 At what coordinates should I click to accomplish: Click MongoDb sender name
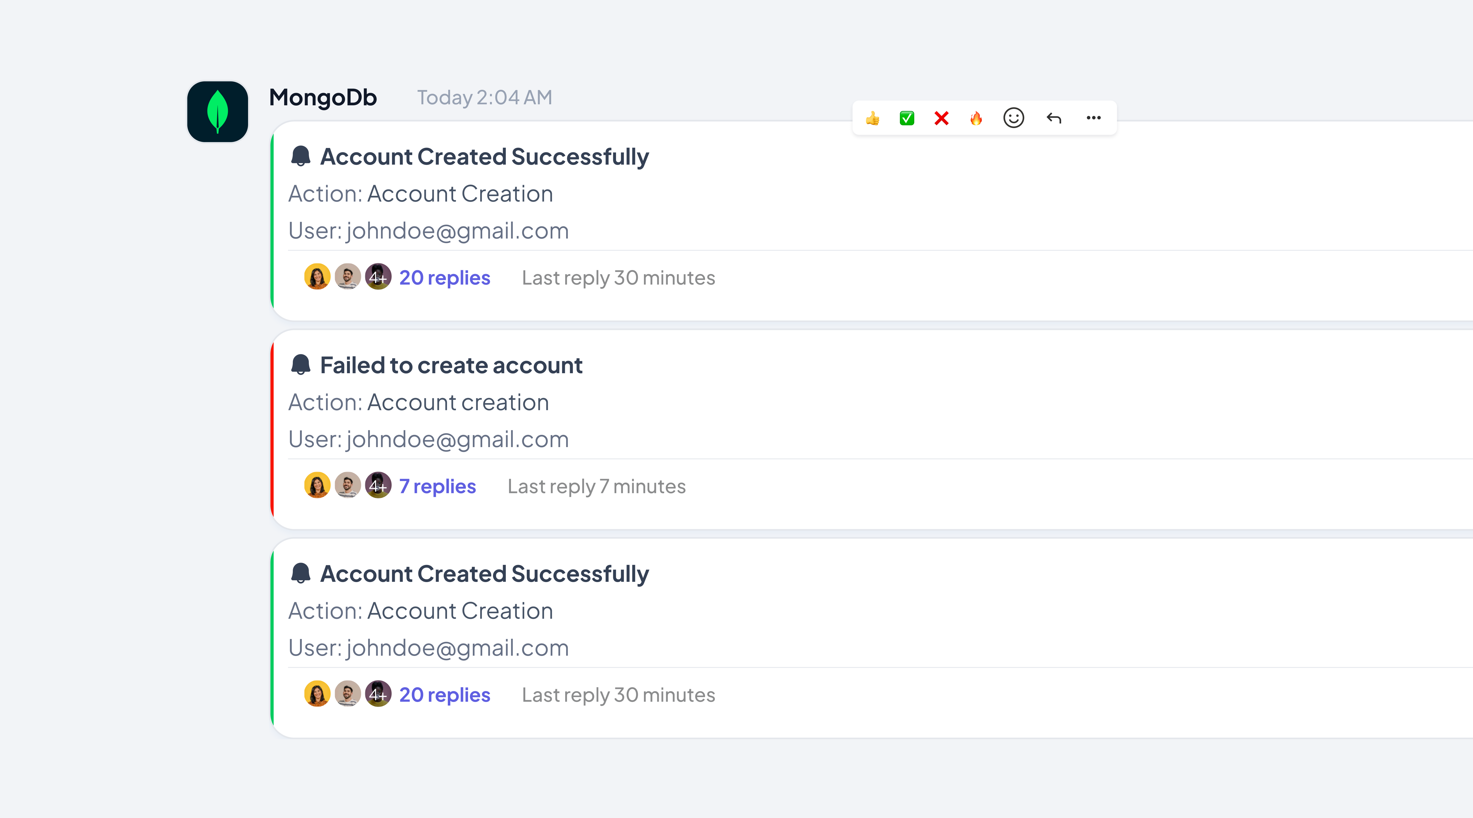(323, 97)
